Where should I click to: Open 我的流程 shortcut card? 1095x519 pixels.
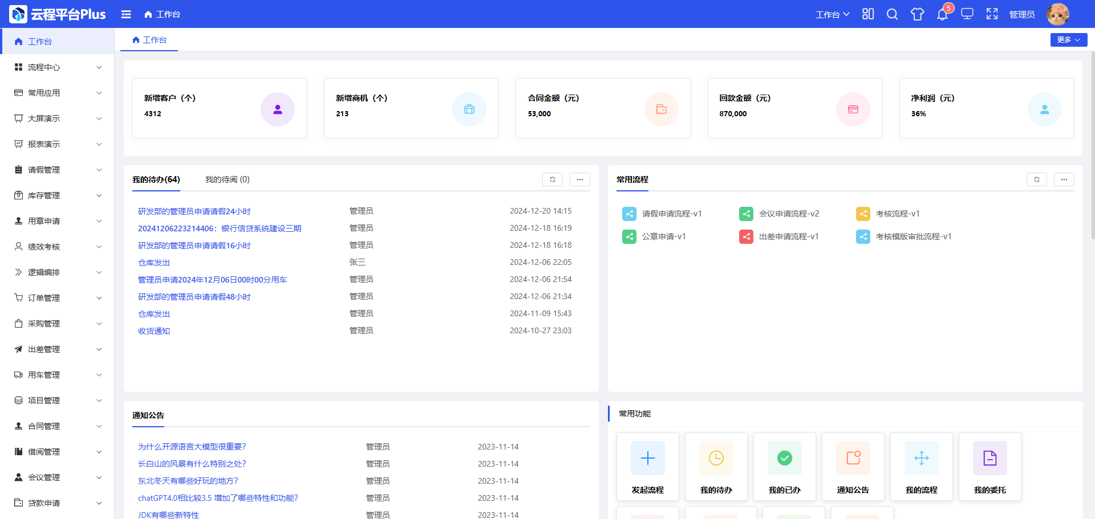922,467
